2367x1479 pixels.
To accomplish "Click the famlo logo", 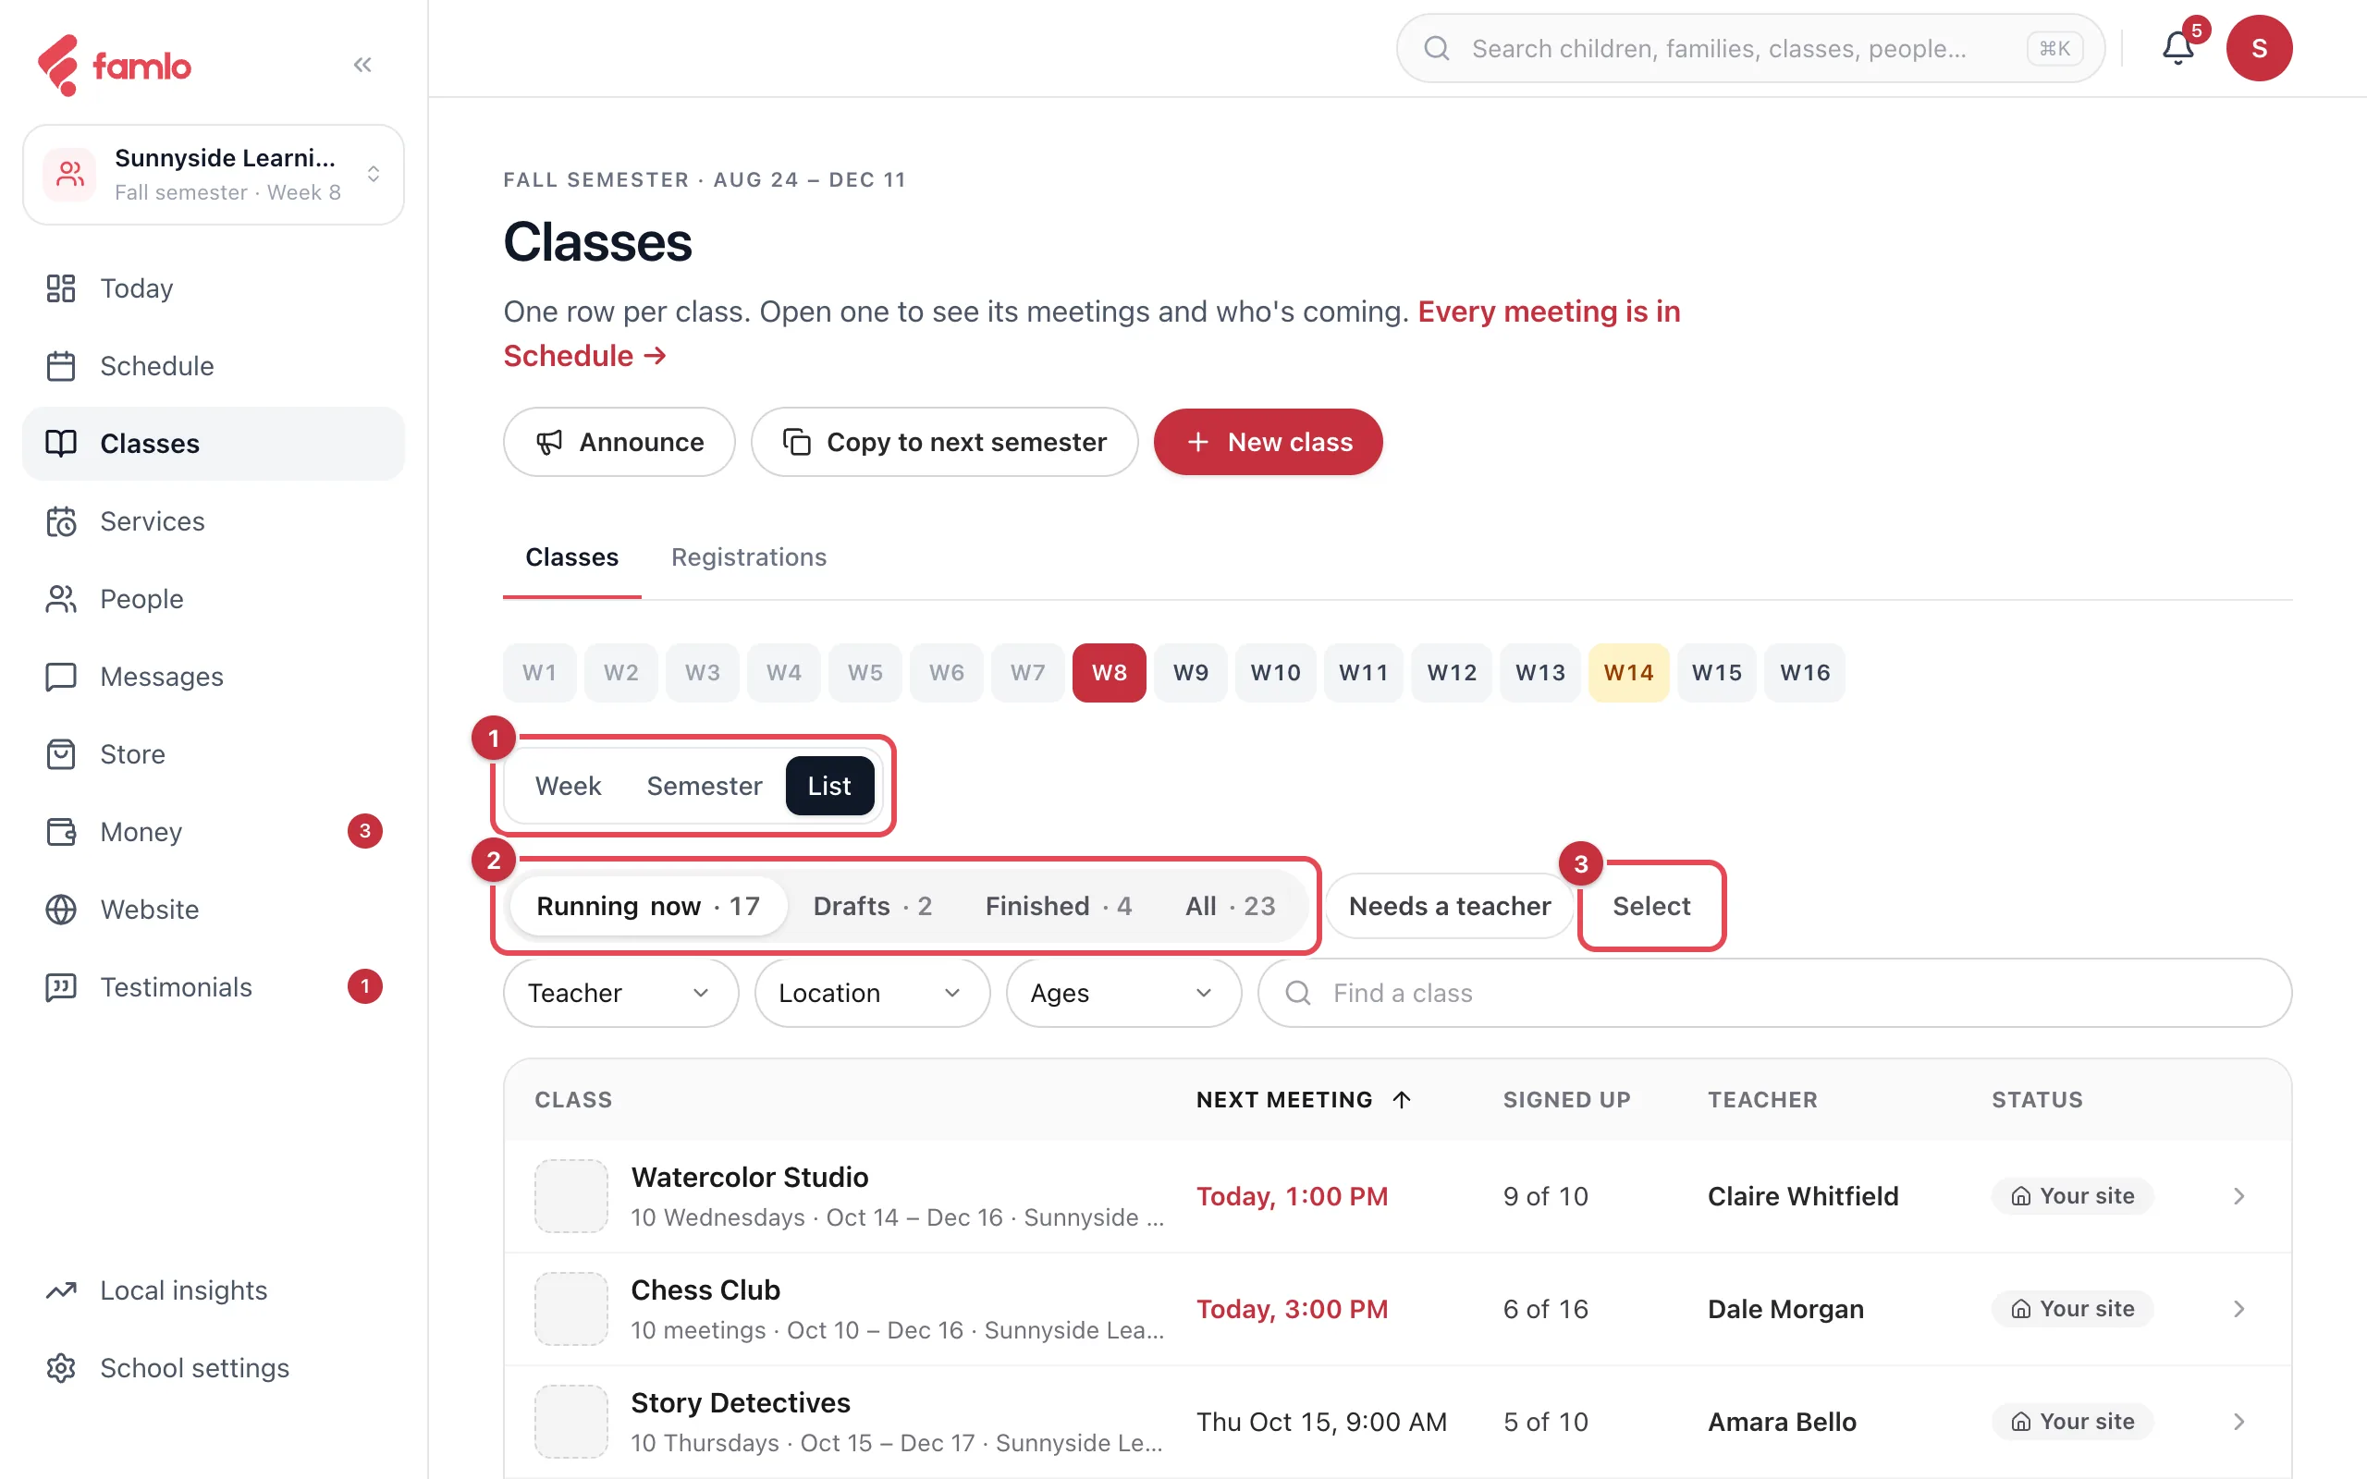I will [x=115, y=66].
